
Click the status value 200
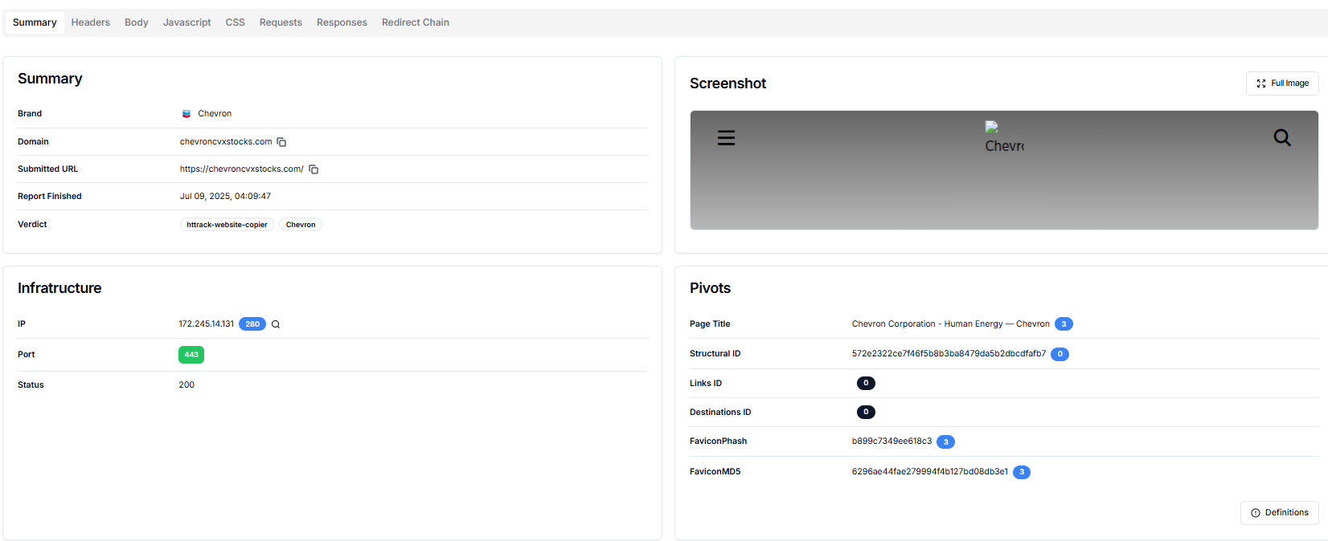coord(186,385)
